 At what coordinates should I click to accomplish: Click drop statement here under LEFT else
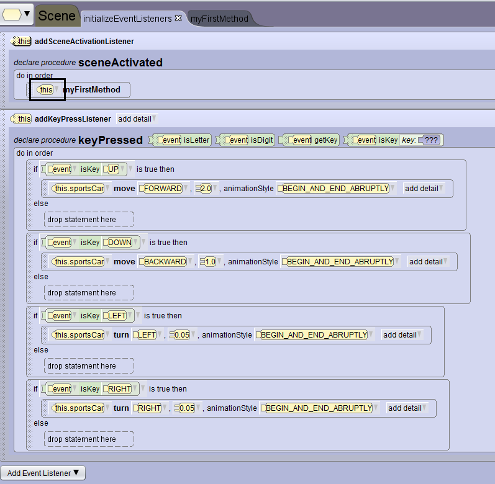tap(89, 365)
